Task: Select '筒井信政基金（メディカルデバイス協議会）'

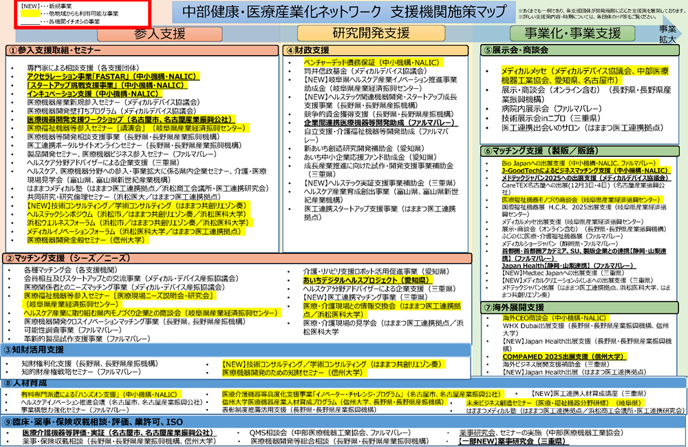Action: pyautogui.click(x=365, y=71)
